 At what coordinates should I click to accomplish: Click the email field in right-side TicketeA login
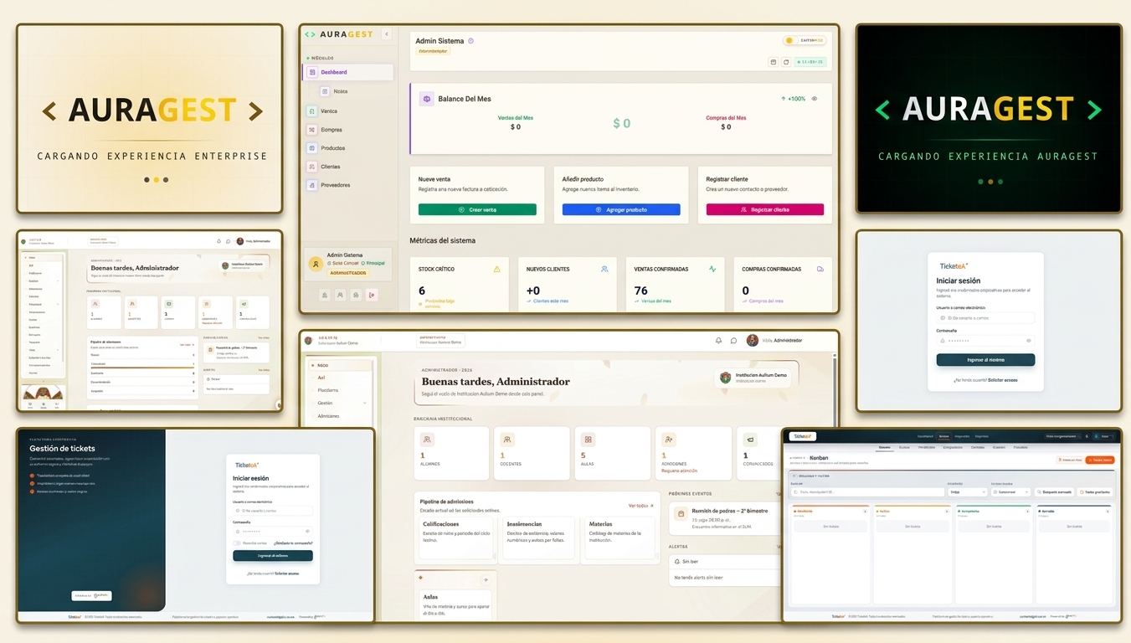[985, 318]
